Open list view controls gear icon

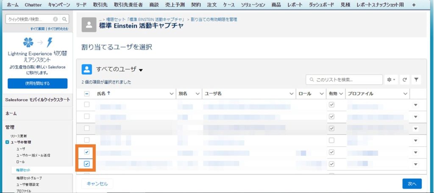[x=391, y=80]
